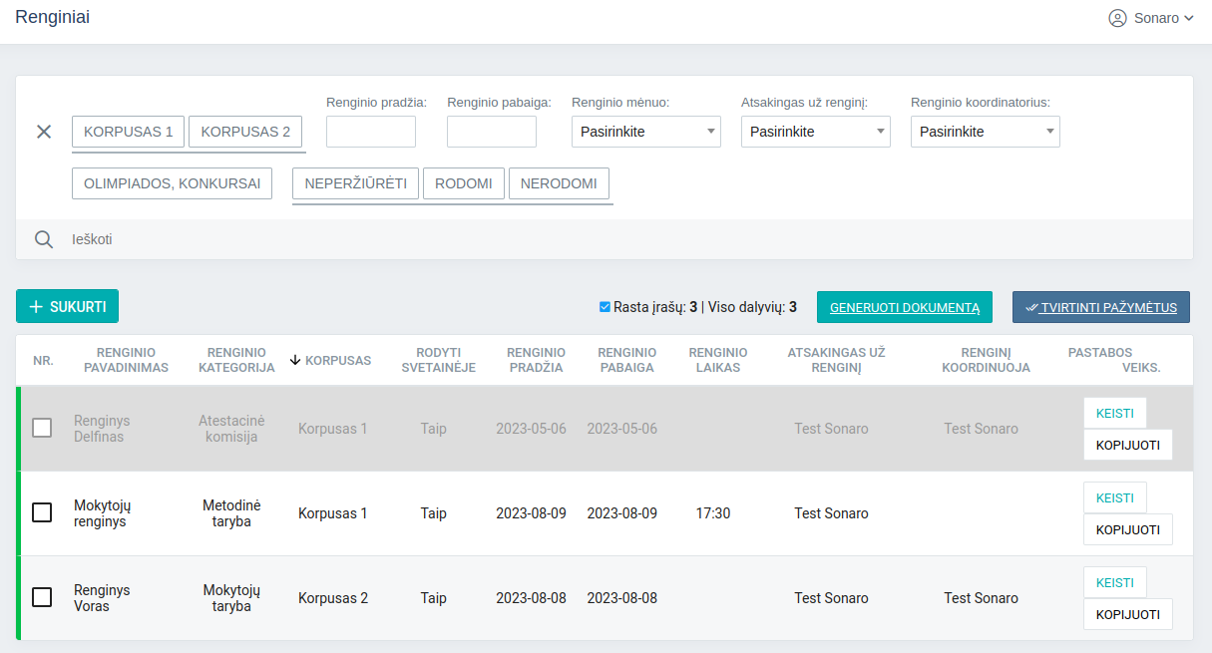This screenshot has height=653, width=1212.
Task: Expand the Atsakingas už renginį dropdown
Action: pyautogui.click(x=815, y=132)
